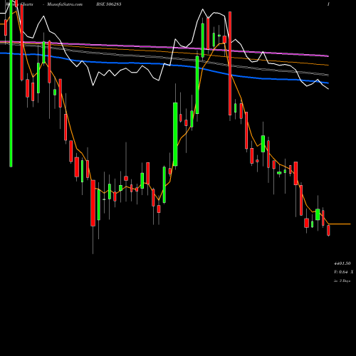Click the MunafaSutra.com header text
356x356 pixels.
[65, 4]
